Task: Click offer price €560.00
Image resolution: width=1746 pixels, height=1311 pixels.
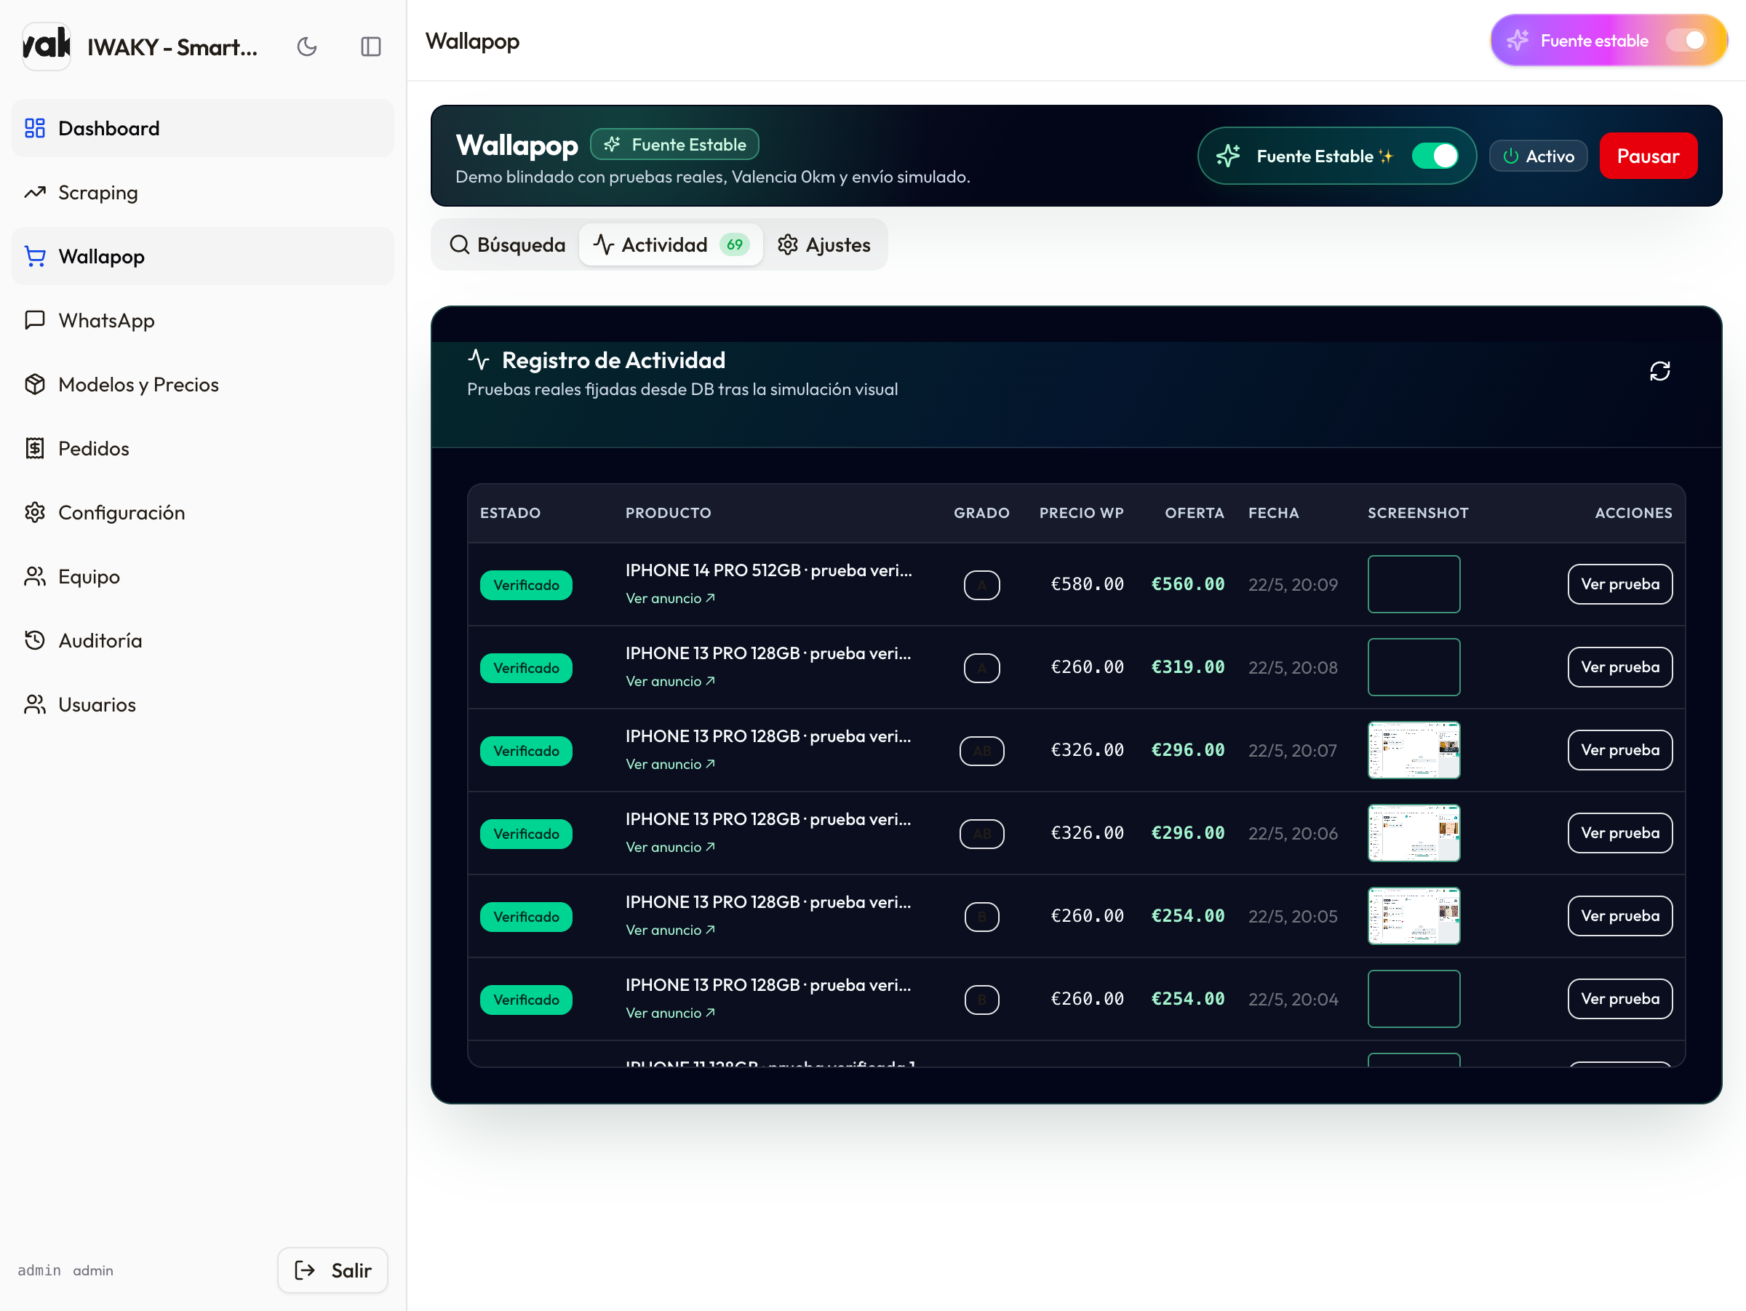Action: click(1188, 584)
